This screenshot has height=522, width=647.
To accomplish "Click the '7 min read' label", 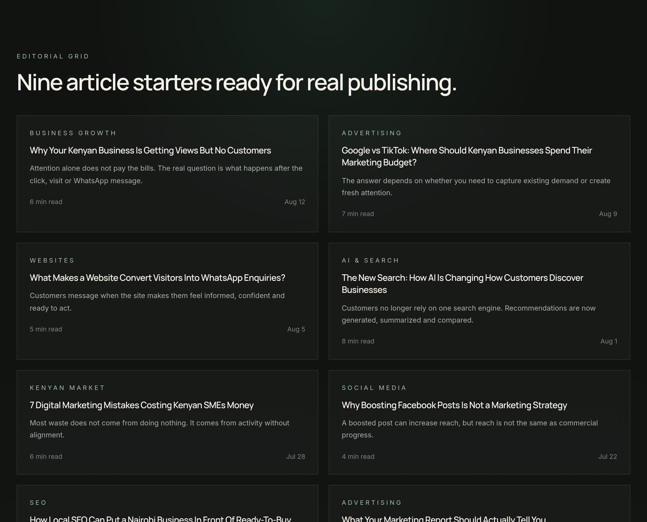I will [x=358, y=214].
